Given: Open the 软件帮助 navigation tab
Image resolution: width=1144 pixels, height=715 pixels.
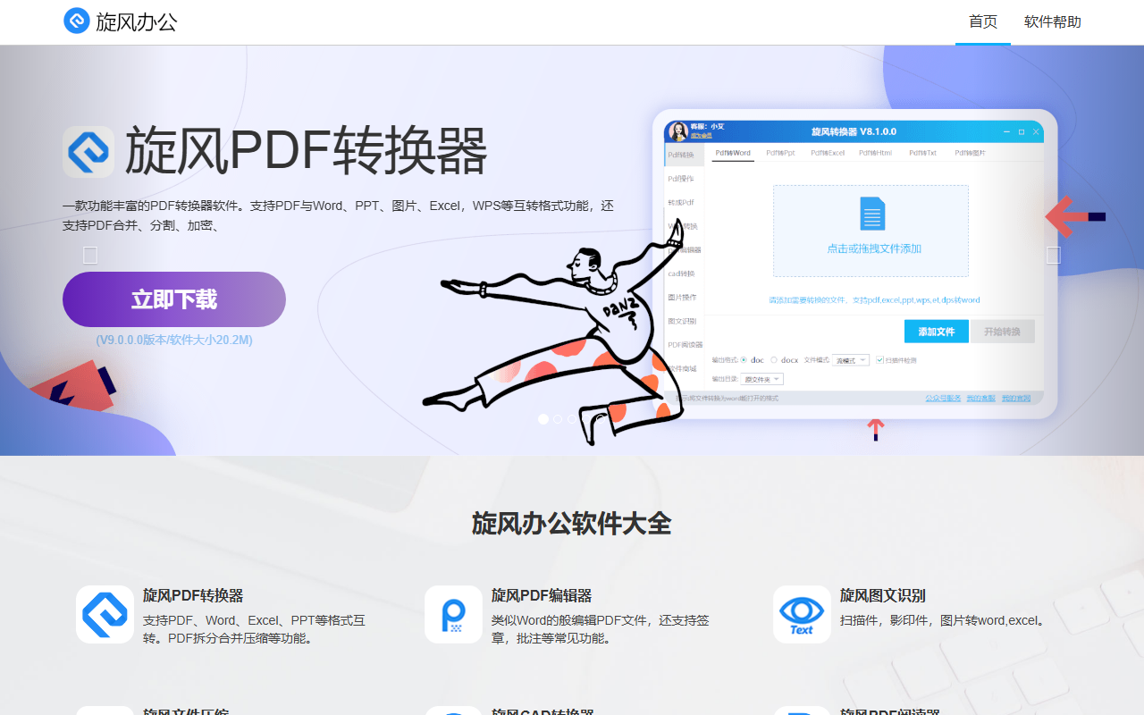Looking at the screenshot, I should [1053, 21].
